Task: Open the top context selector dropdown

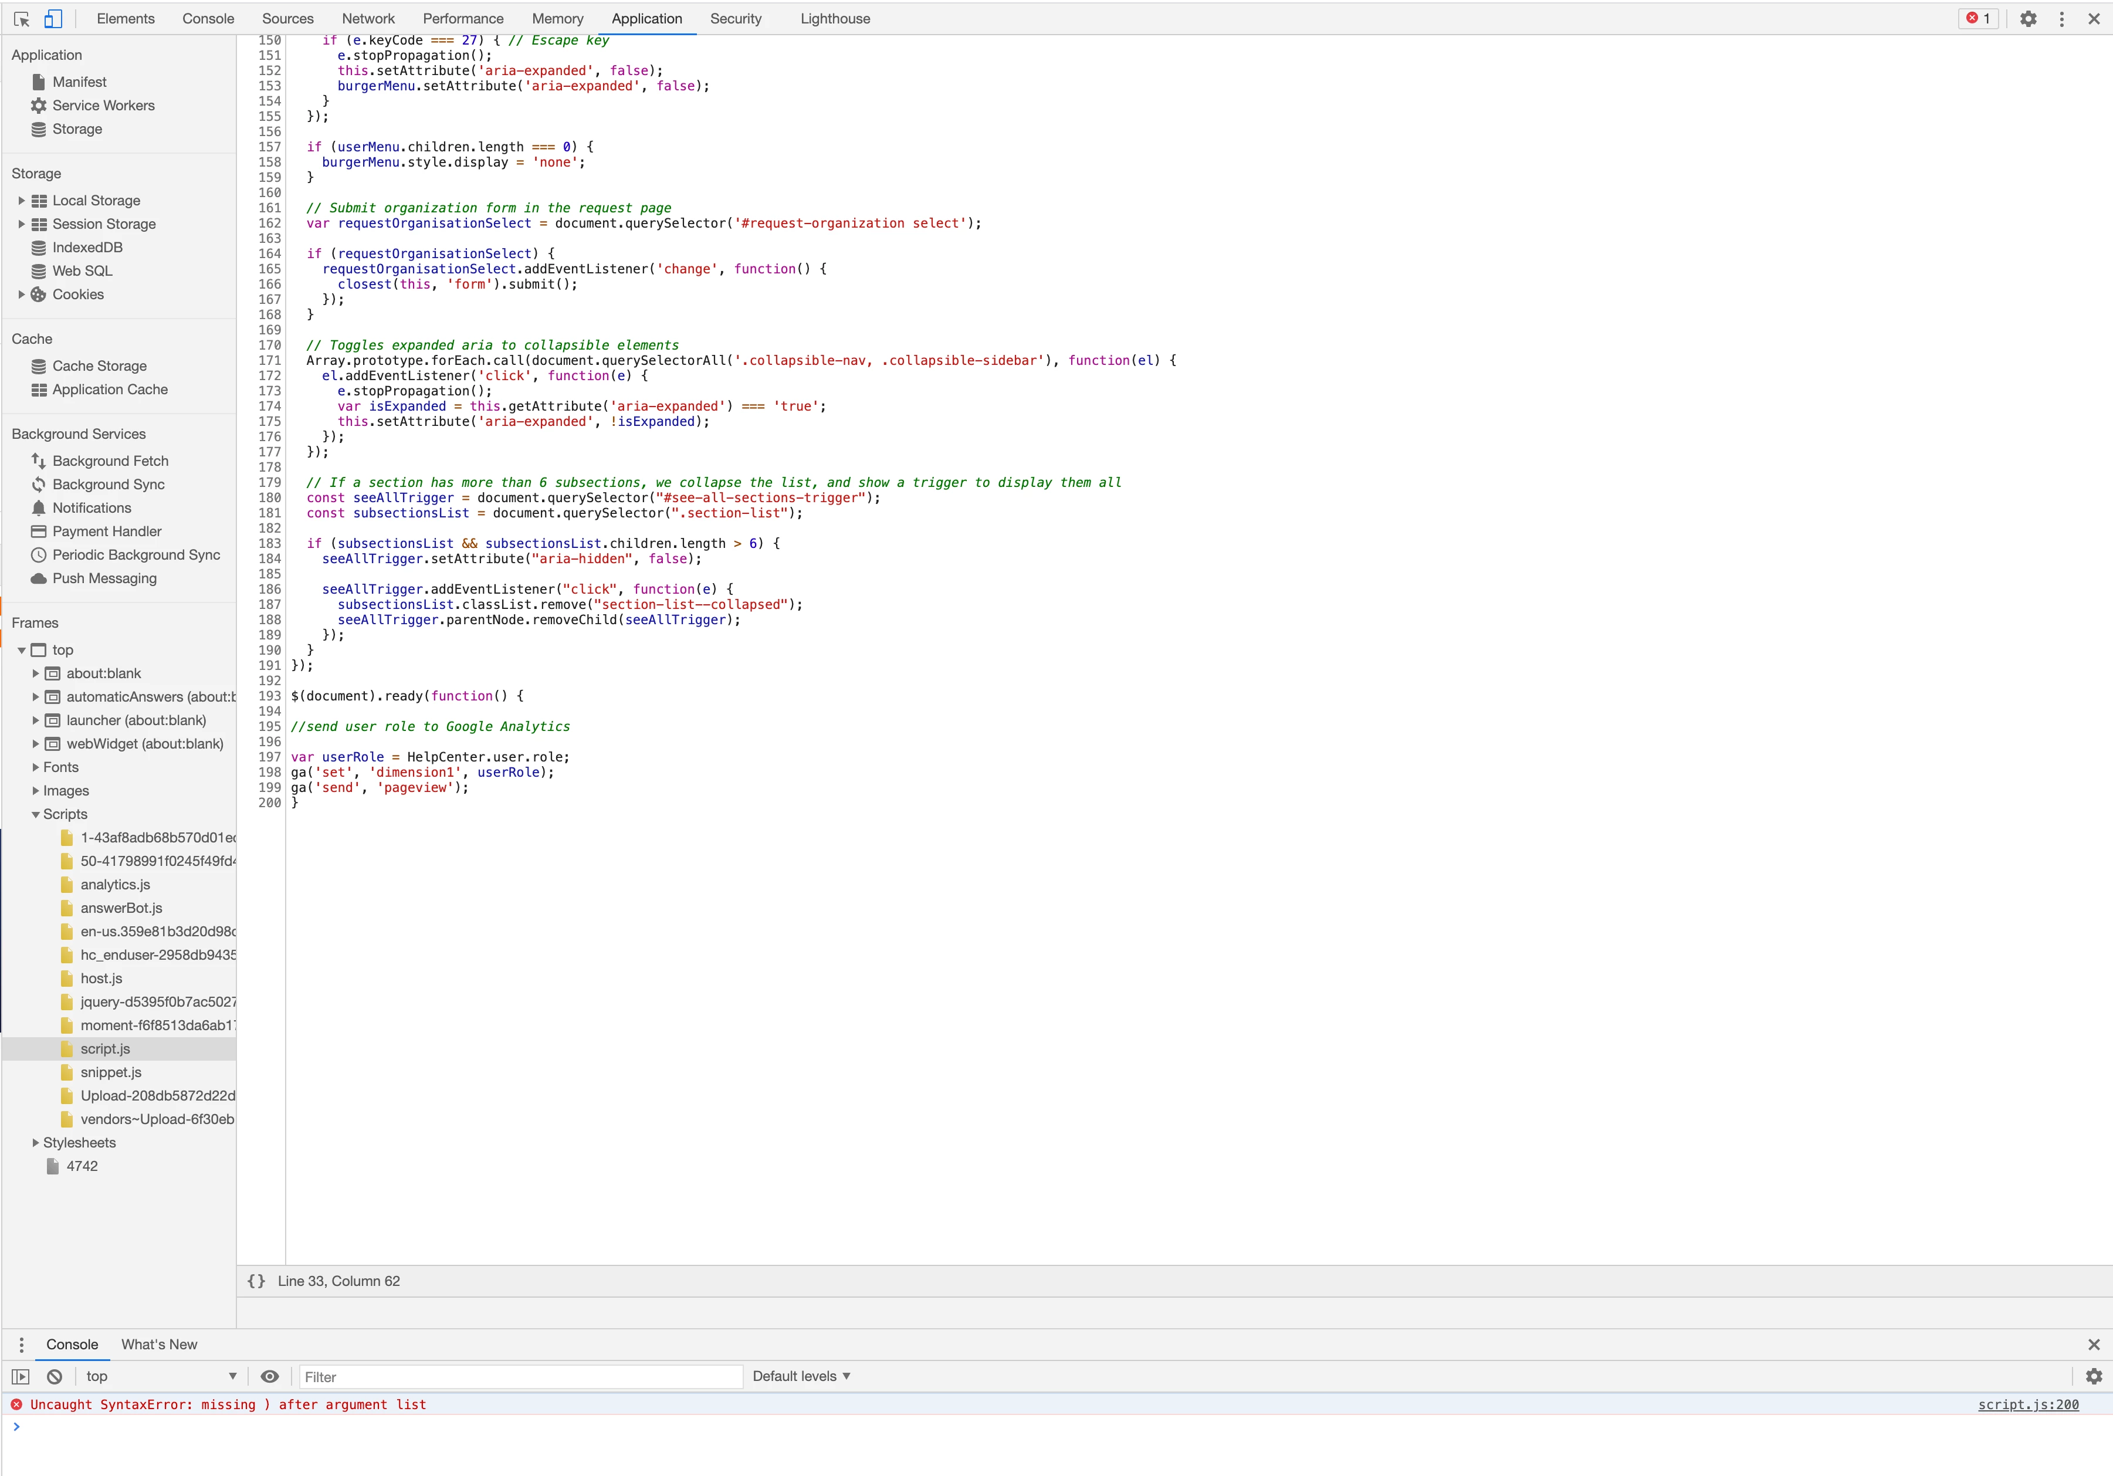Action: (x=161, y=1377)
